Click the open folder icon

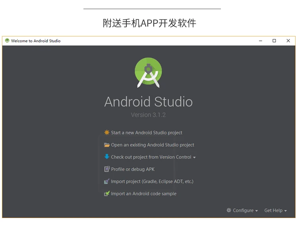(107, 145)
